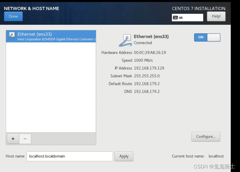Image resolution: width=240 pixels, height=172 pixels.
Task: Apply the host name
Action: 124,156
